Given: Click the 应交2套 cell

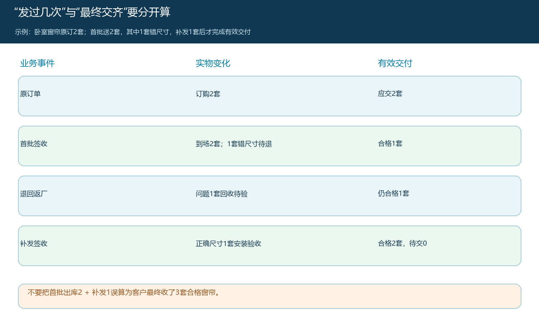Looking at the screenshot, I should click(390, 93).
